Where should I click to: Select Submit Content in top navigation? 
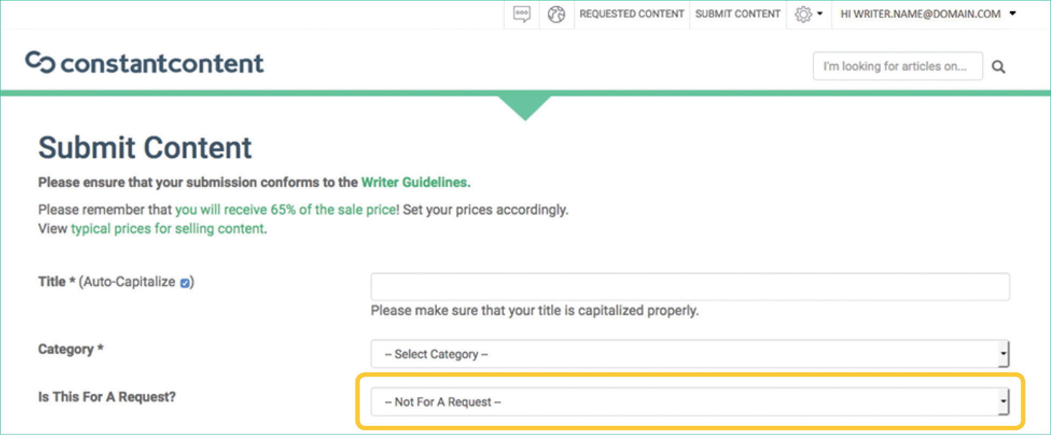pyautogui.click(x=737, y=14)
